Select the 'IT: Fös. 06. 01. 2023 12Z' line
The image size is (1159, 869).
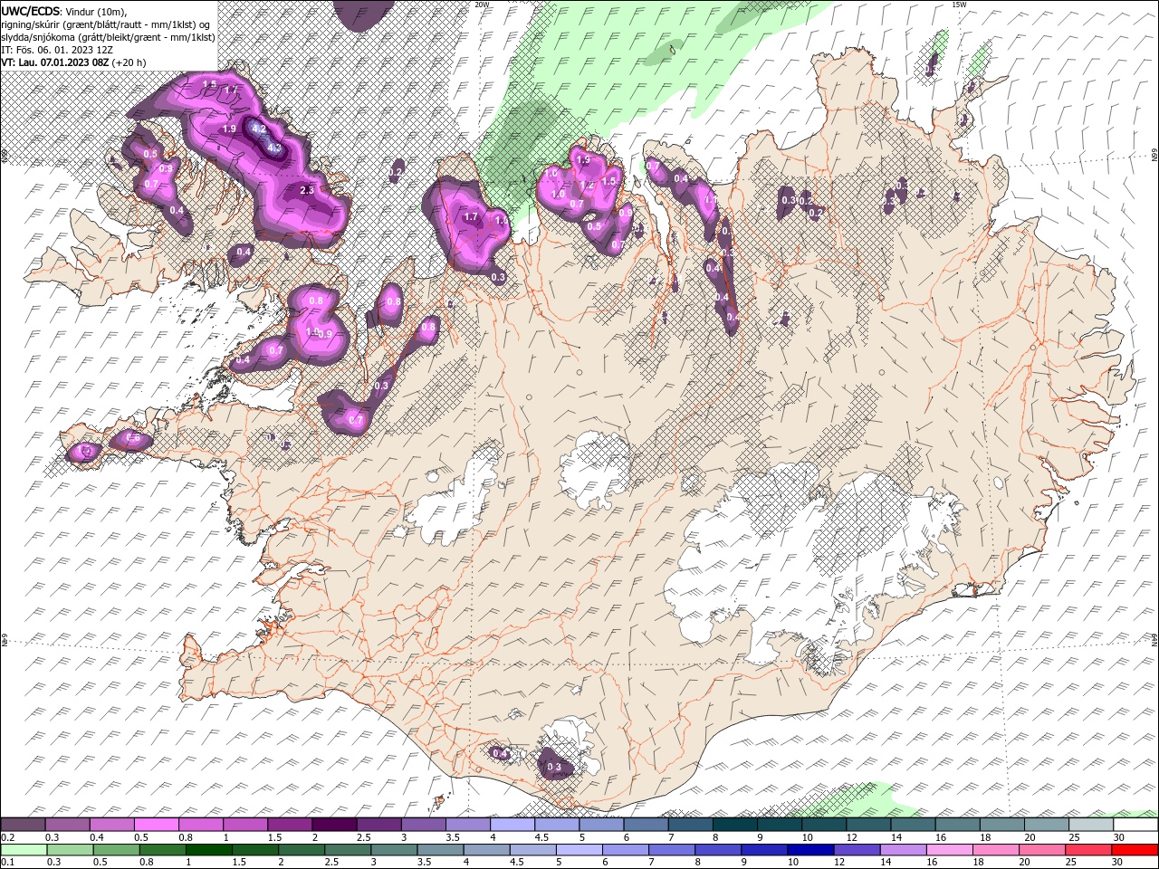(x=56, y=50)
